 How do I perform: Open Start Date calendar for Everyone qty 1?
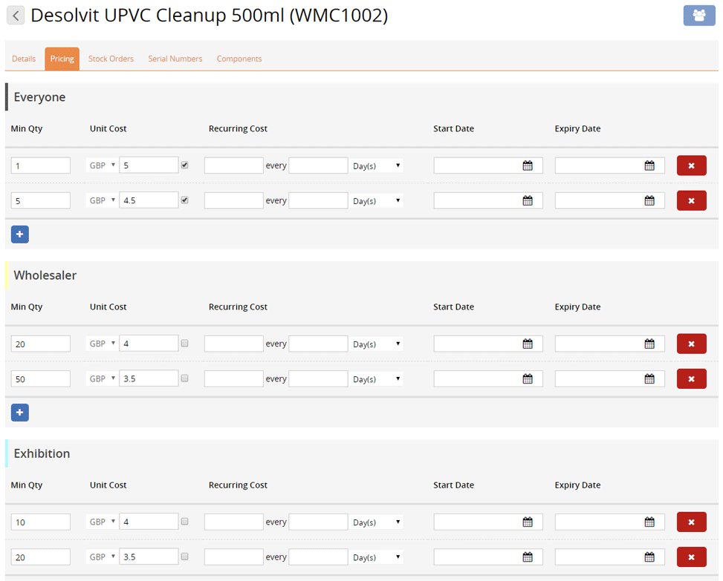tap(528, 165)
